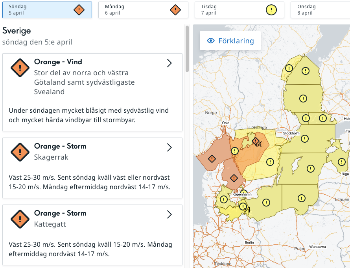This screenshot has height=268, width=350.
Task: Click the orange warning marker near Köpenhamn
Action: [x=234, y=178]
